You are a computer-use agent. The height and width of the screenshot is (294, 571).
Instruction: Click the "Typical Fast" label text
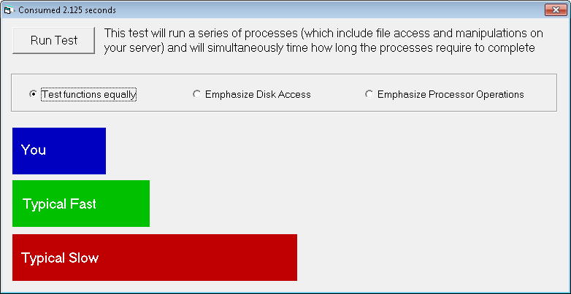click(x=59, y=204)
